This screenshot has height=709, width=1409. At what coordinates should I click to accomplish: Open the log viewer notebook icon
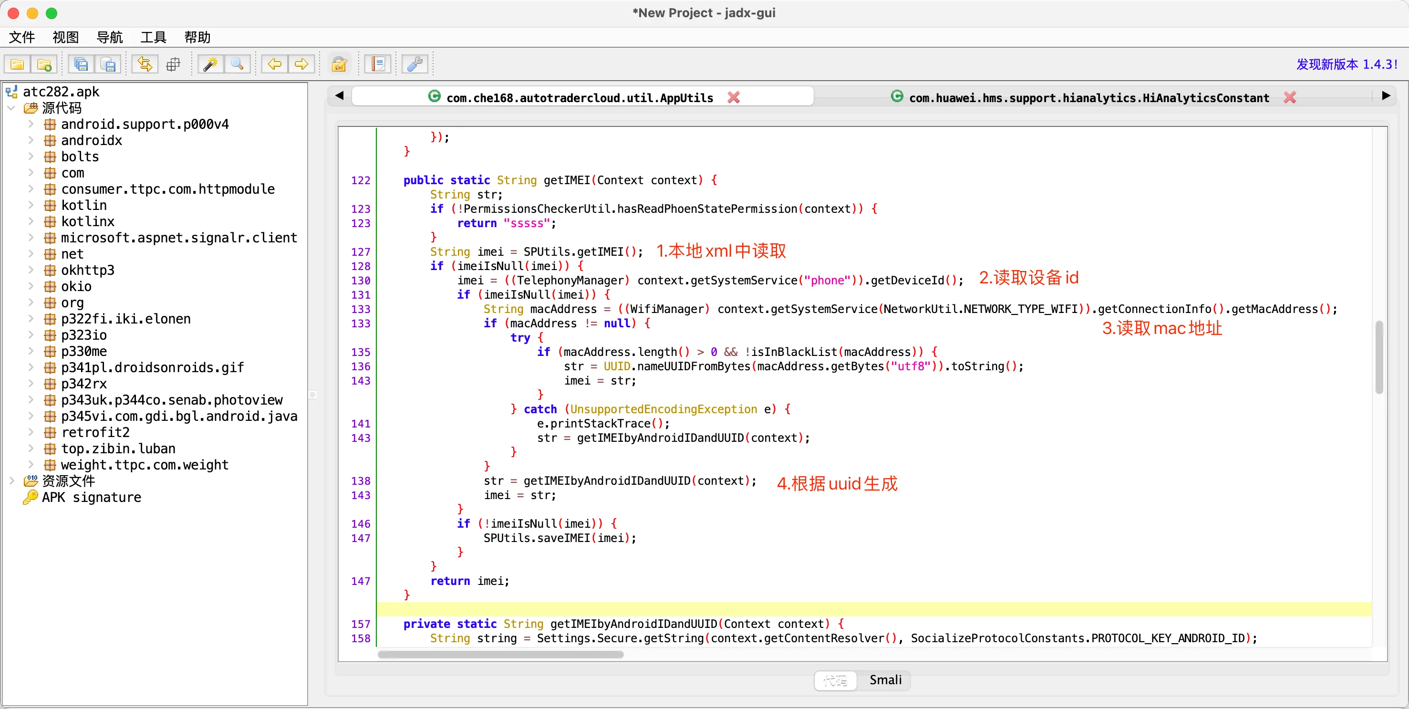click(x=378, y=64)
